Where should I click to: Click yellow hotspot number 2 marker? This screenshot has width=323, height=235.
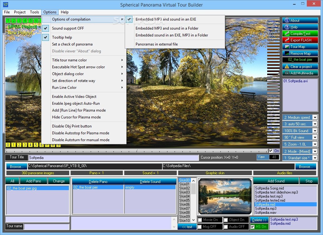19,145
